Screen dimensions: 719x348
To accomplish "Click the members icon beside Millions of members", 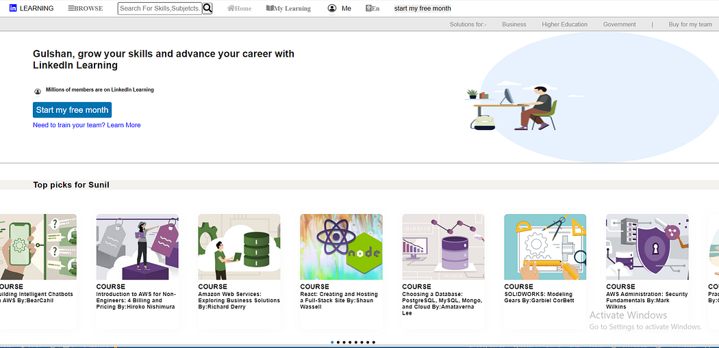I will (38, 92).
